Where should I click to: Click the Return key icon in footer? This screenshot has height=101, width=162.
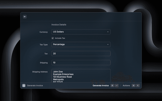pos(116,86)
